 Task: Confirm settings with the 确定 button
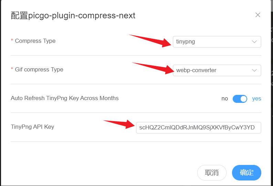[246, 173]
